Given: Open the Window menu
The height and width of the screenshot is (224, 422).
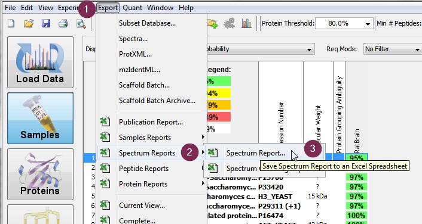Looking at the screenshot, I should tap(160, 8).
